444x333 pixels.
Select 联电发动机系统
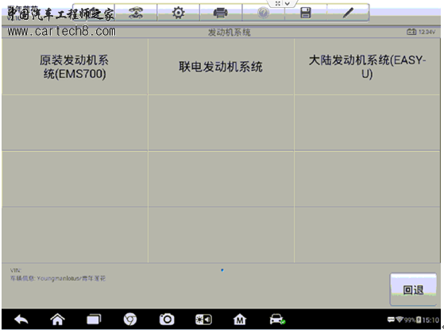pos(221,67)
